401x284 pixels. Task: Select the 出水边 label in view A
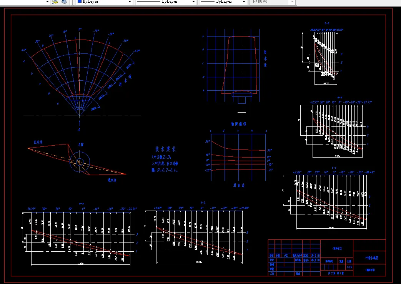pyautogui.click(x=38, y=142)
